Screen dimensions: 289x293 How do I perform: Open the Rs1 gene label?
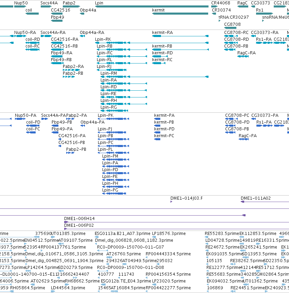[260, 10]
